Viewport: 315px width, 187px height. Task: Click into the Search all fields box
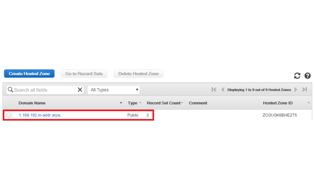[44, 90]
